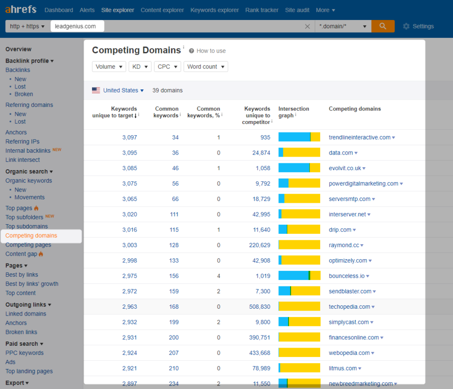Image resolution: width=453 pixels, height=389 pixels.
Task: Open Top pages in the sidebar
Action: tap(19, 208)
